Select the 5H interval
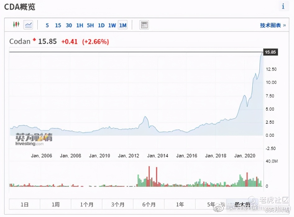This screenshot has width=294, height=217. pyautogui.click(x=90, y=25)
